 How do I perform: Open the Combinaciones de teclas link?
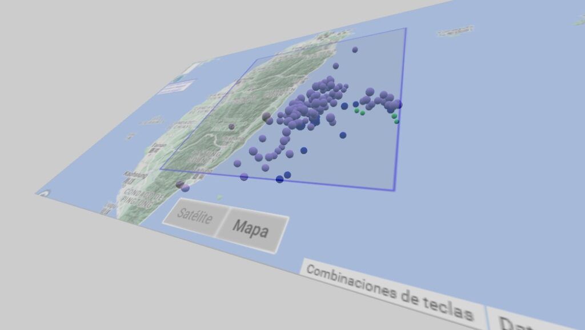click(390, 293)
